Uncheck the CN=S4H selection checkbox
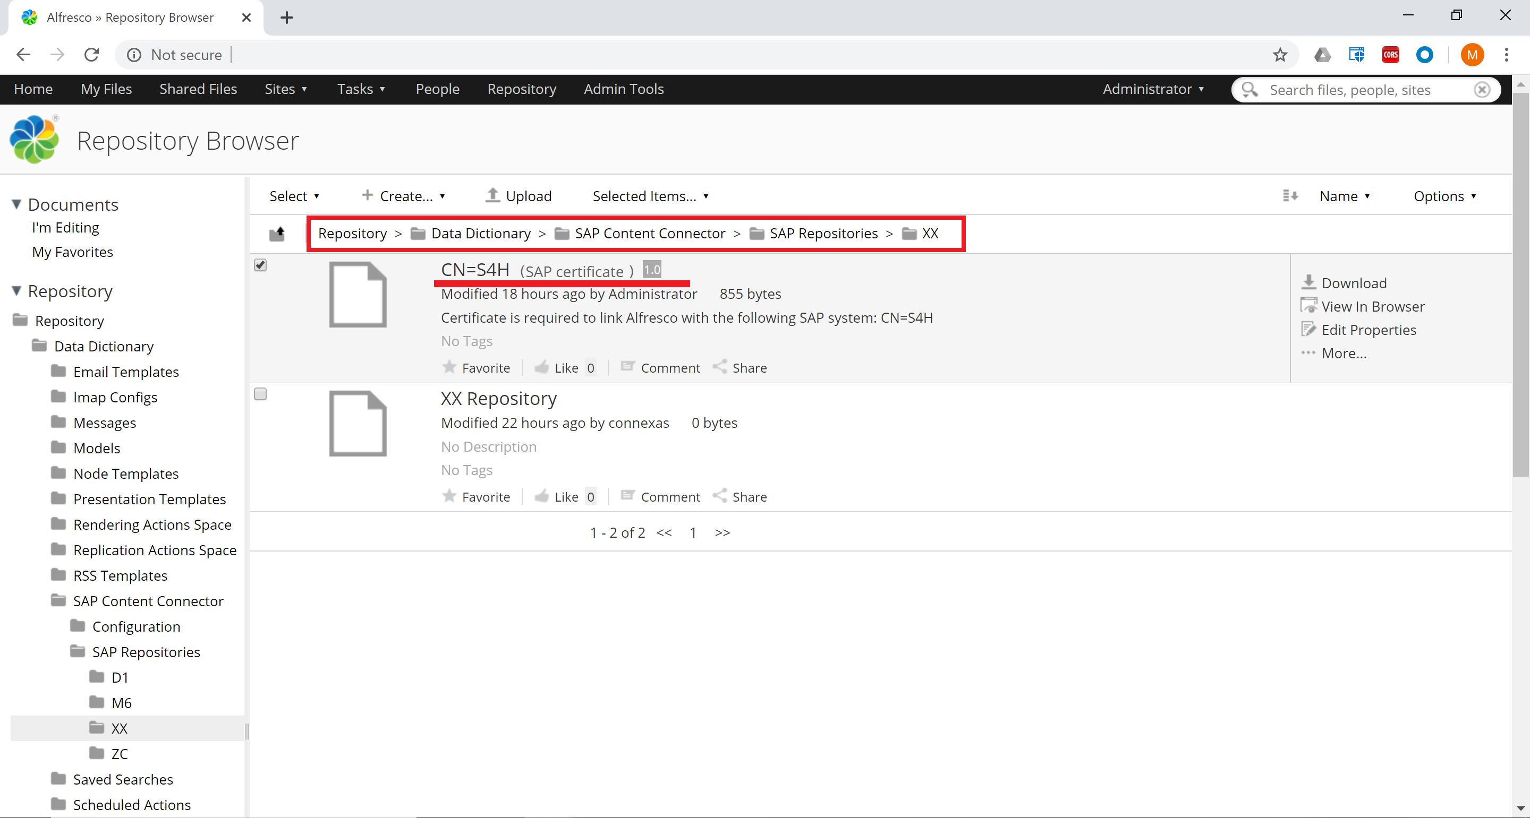This screenshot has height=818, width=1530. pyautogui.click(x=260, y=265)
